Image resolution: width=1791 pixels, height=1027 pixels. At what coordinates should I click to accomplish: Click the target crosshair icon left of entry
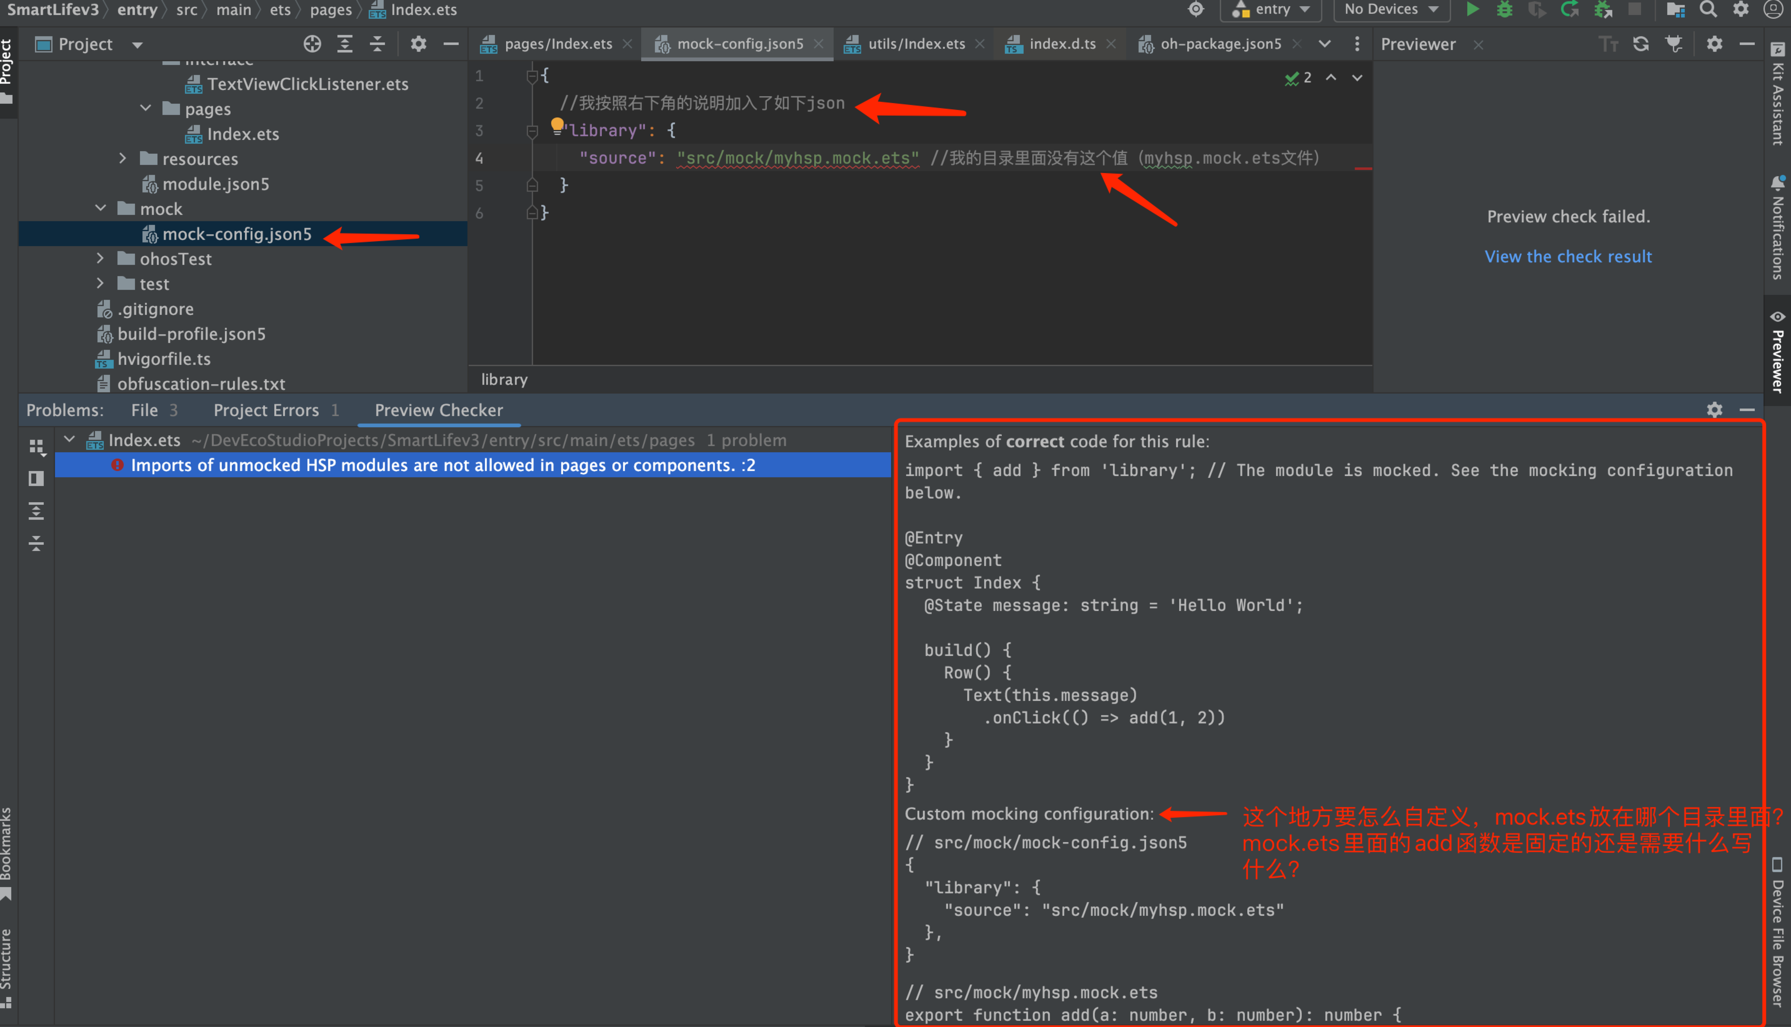tap(1196, 9)
